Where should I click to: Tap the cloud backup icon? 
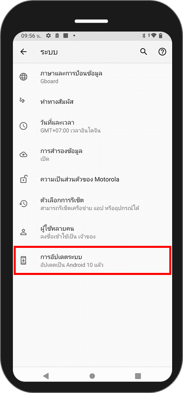coord(23,154)
